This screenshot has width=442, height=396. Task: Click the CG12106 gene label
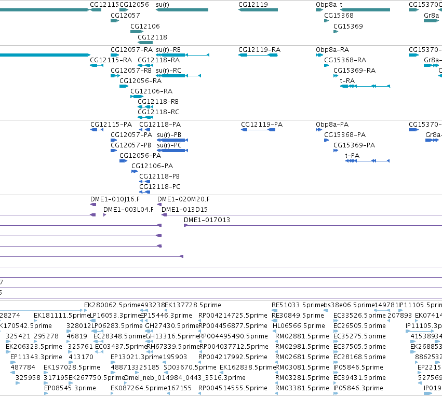tap(145, 26)
